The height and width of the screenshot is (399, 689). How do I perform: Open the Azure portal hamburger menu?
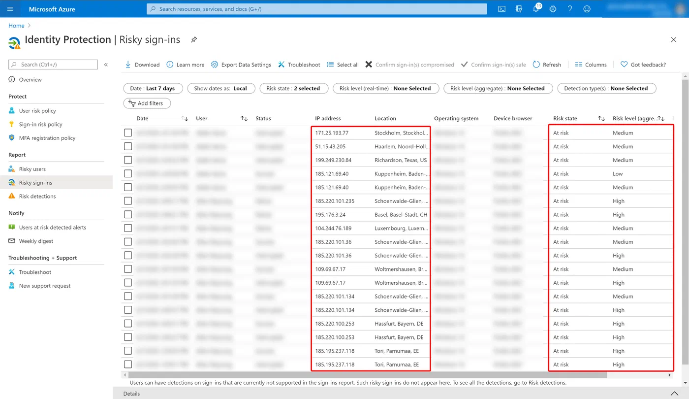coord(10,9)
